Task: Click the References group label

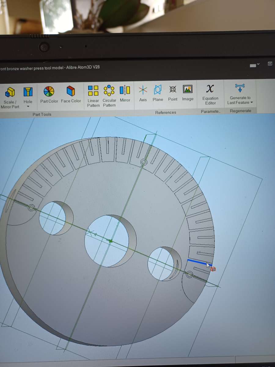Action: pyautogui.click(x=166, y=113)
